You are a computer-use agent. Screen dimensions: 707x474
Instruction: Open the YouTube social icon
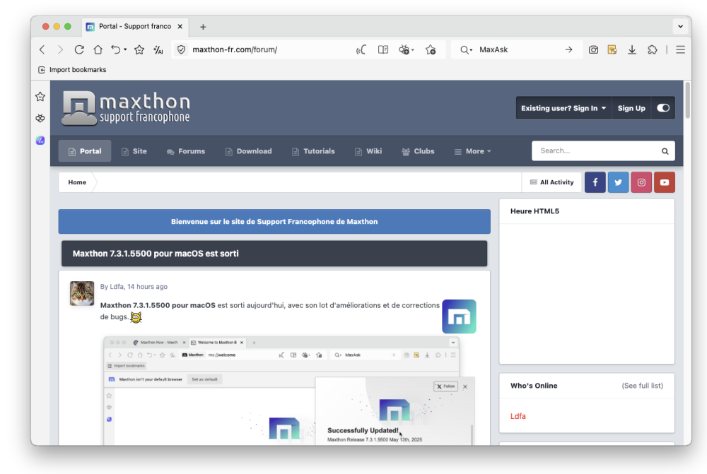pos(664,182)
